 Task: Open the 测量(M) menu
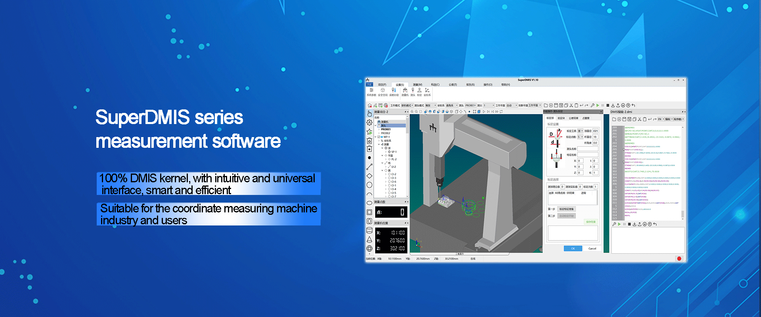(x=418, y=85)
